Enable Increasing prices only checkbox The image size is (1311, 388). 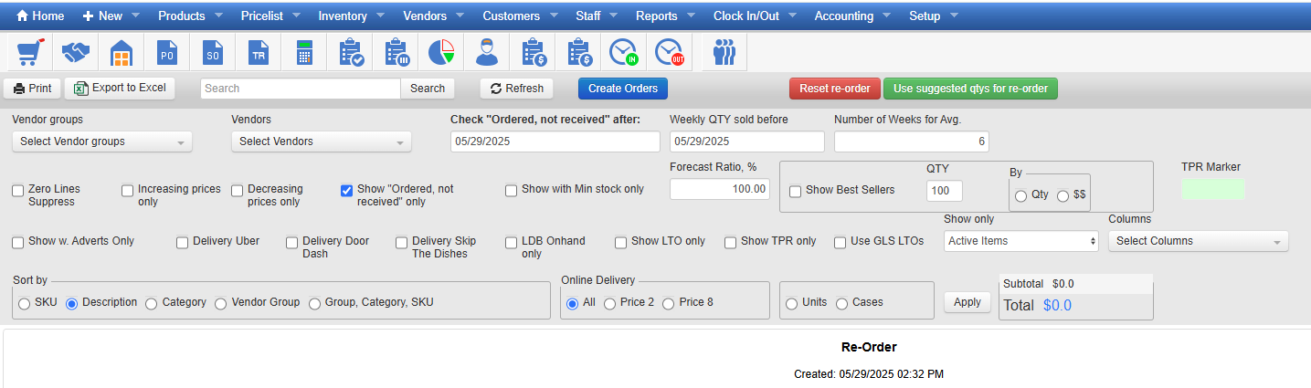coord(128,191)
